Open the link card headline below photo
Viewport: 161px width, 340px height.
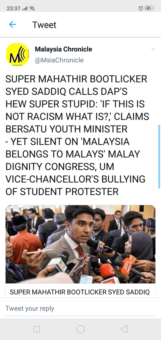80,292
